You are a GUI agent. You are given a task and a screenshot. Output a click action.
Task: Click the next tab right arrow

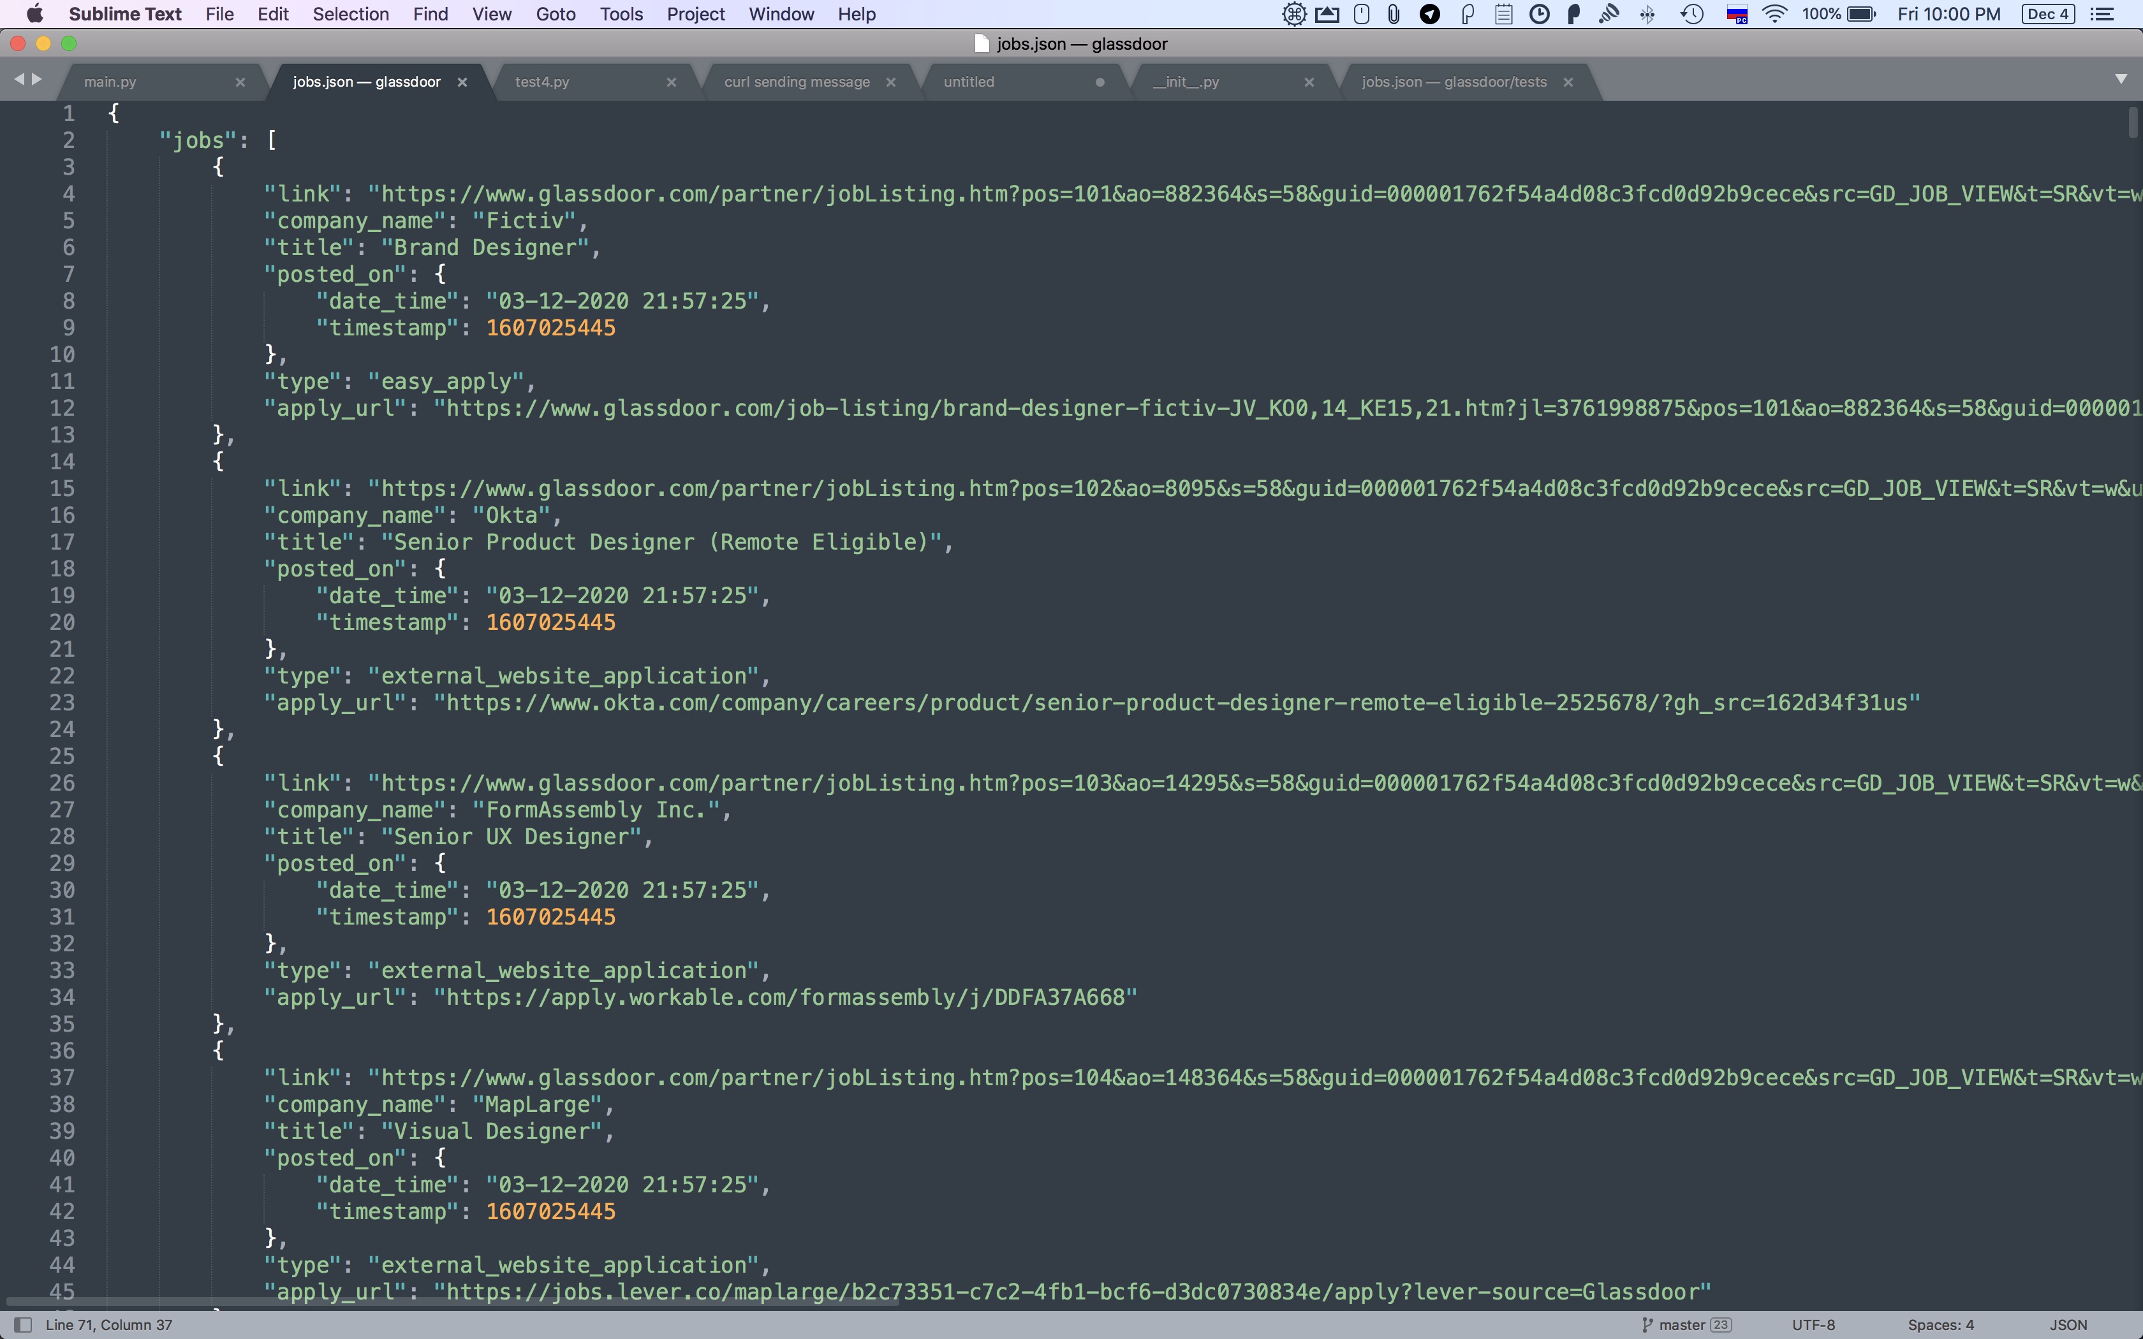pyautogui.click(x=36, y=79)
